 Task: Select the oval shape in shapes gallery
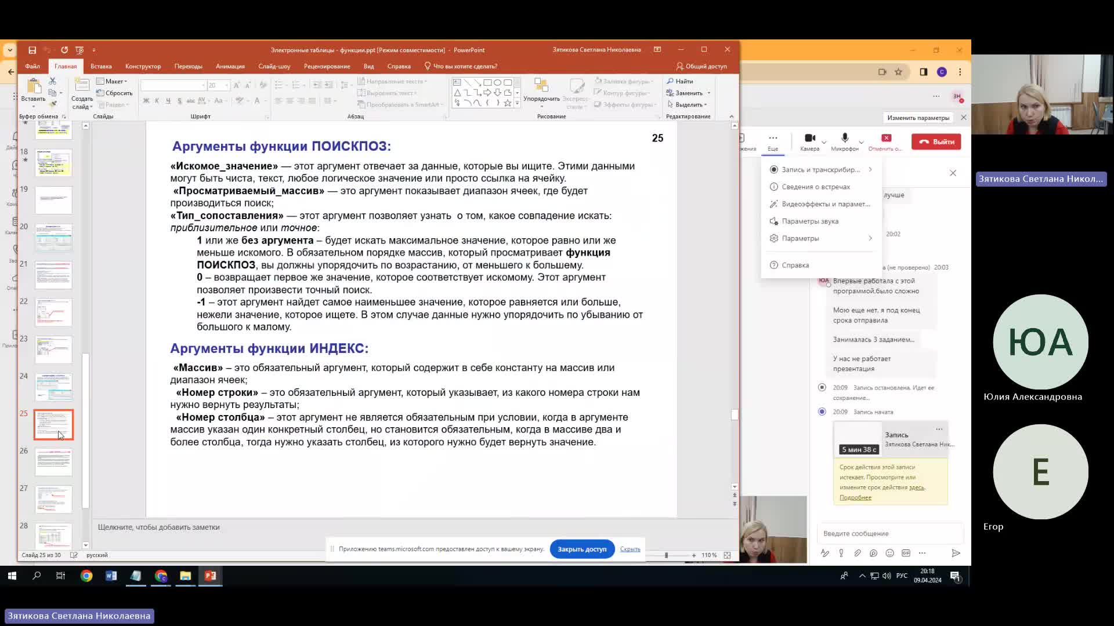pos(497,82)
